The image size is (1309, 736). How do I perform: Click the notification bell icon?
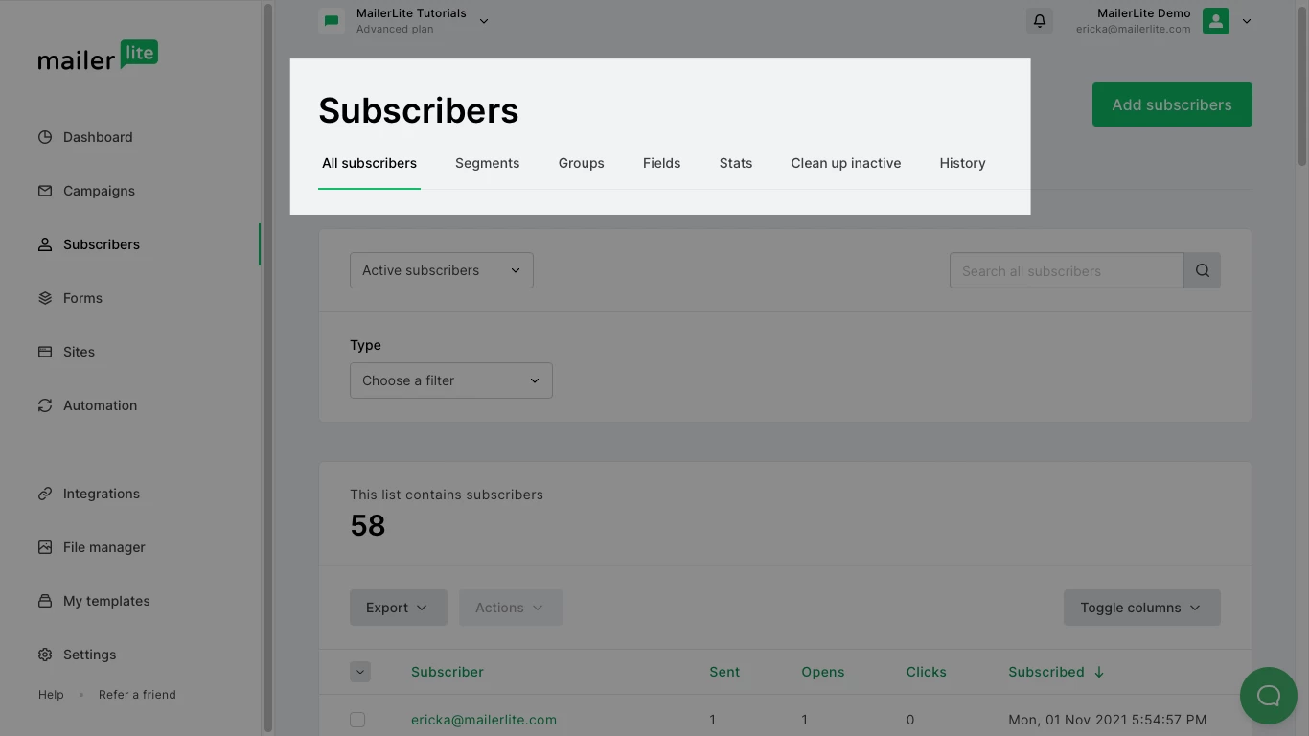pos(1039,21)
